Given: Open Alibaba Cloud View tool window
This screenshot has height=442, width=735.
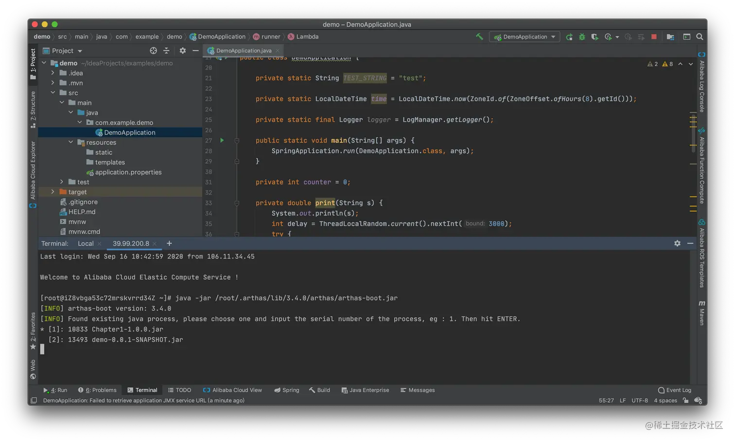Looking at the screenshot, I should (232, 390).
